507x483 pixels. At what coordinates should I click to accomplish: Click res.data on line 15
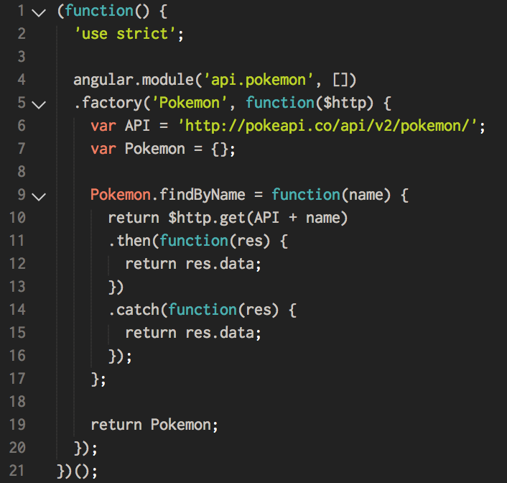click(220, 333)
